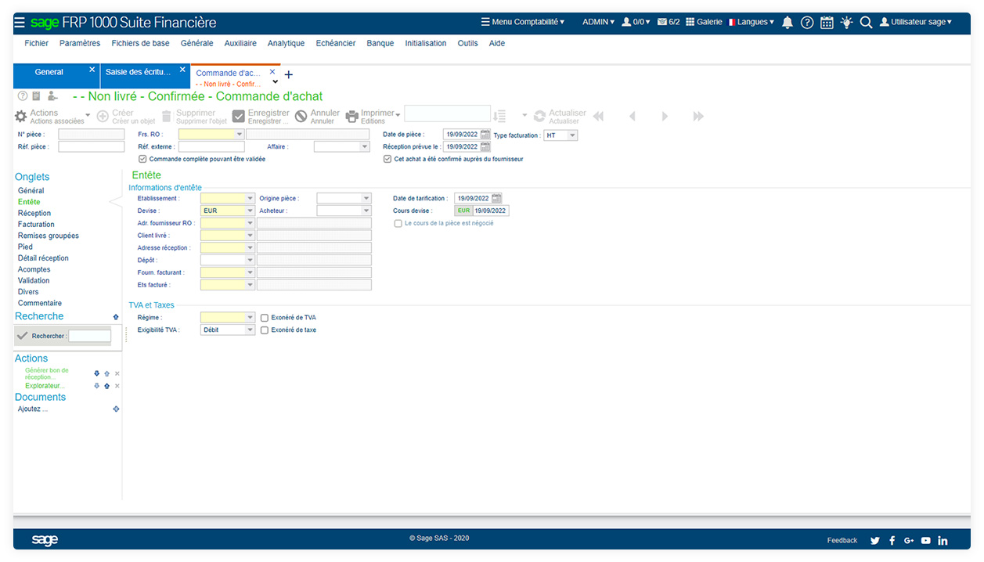Open the LinkedIn link in the footer
Viewport: 984px width, 562px height.
[x=943, y=540]
